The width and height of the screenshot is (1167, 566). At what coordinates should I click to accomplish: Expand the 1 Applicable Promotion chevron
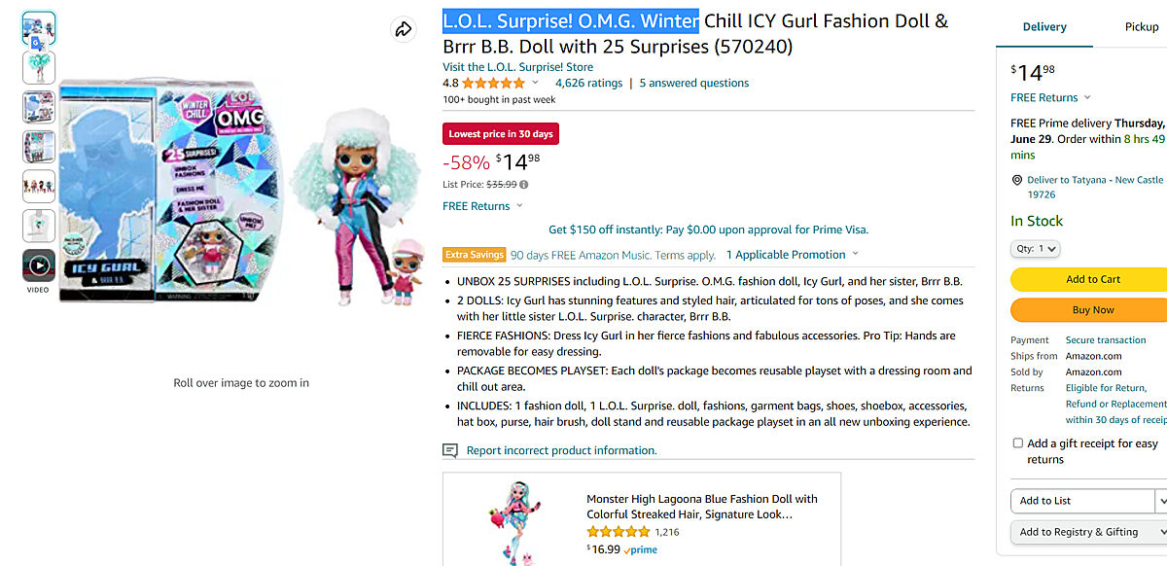pos(855,255)
